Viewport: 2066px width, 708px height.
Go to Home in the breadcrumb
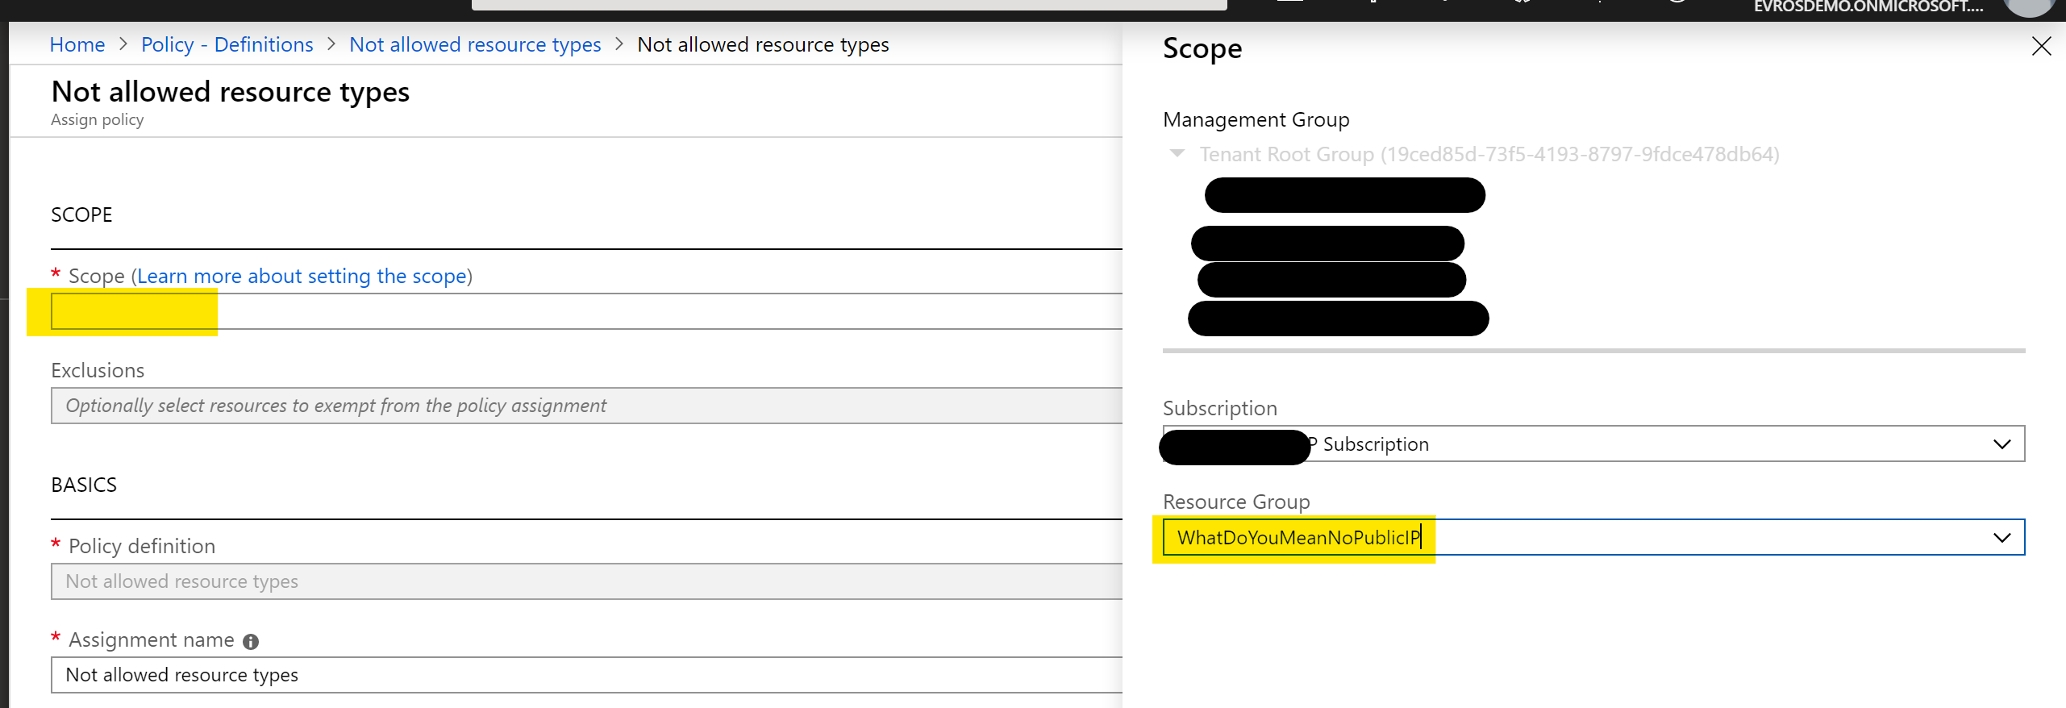(x=77, y=44)
